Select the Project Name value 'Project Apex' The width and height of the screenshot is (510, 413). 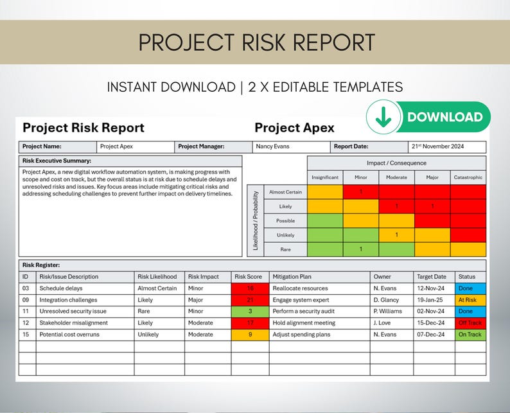pos(116,146)
